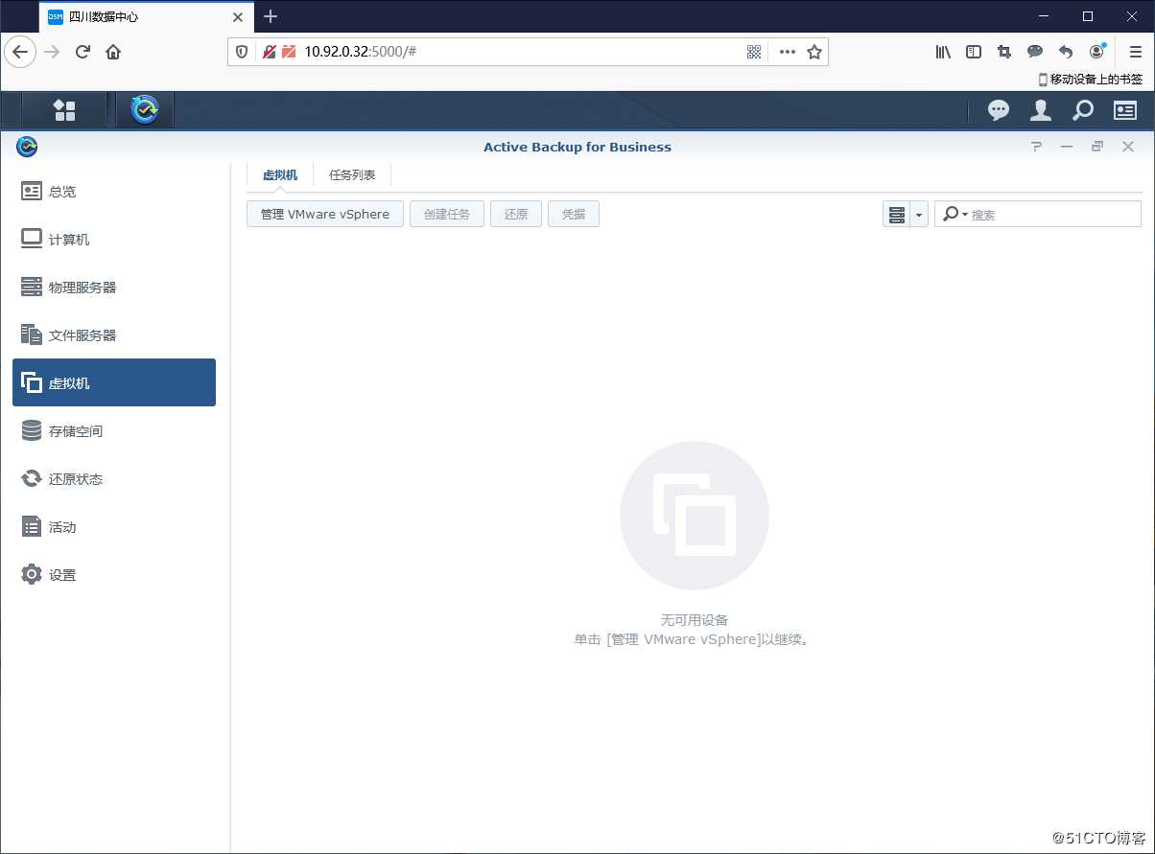Click the list view mode button
Screen dimensions: 1155x854
(x=897, y=215)
